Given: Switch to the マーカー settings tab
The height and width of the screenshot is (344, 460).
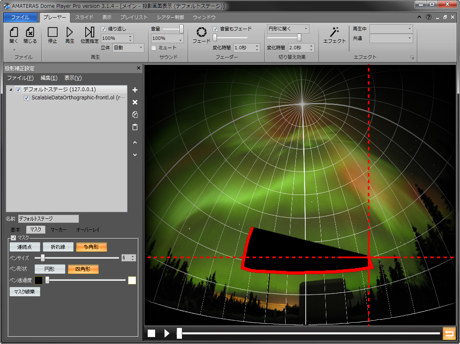Looking at the screenshot, I should click(x=58, y=230).
